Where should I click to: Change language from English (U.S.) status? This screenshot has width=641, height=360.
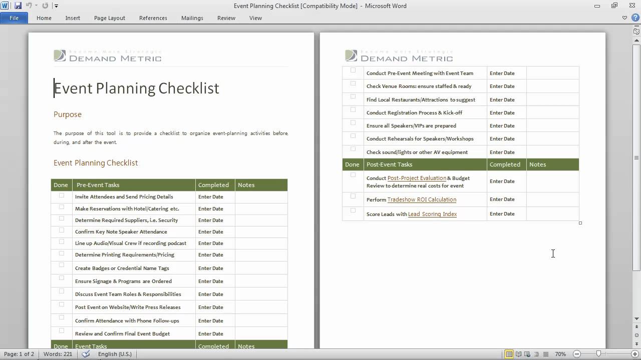point(115,354)
